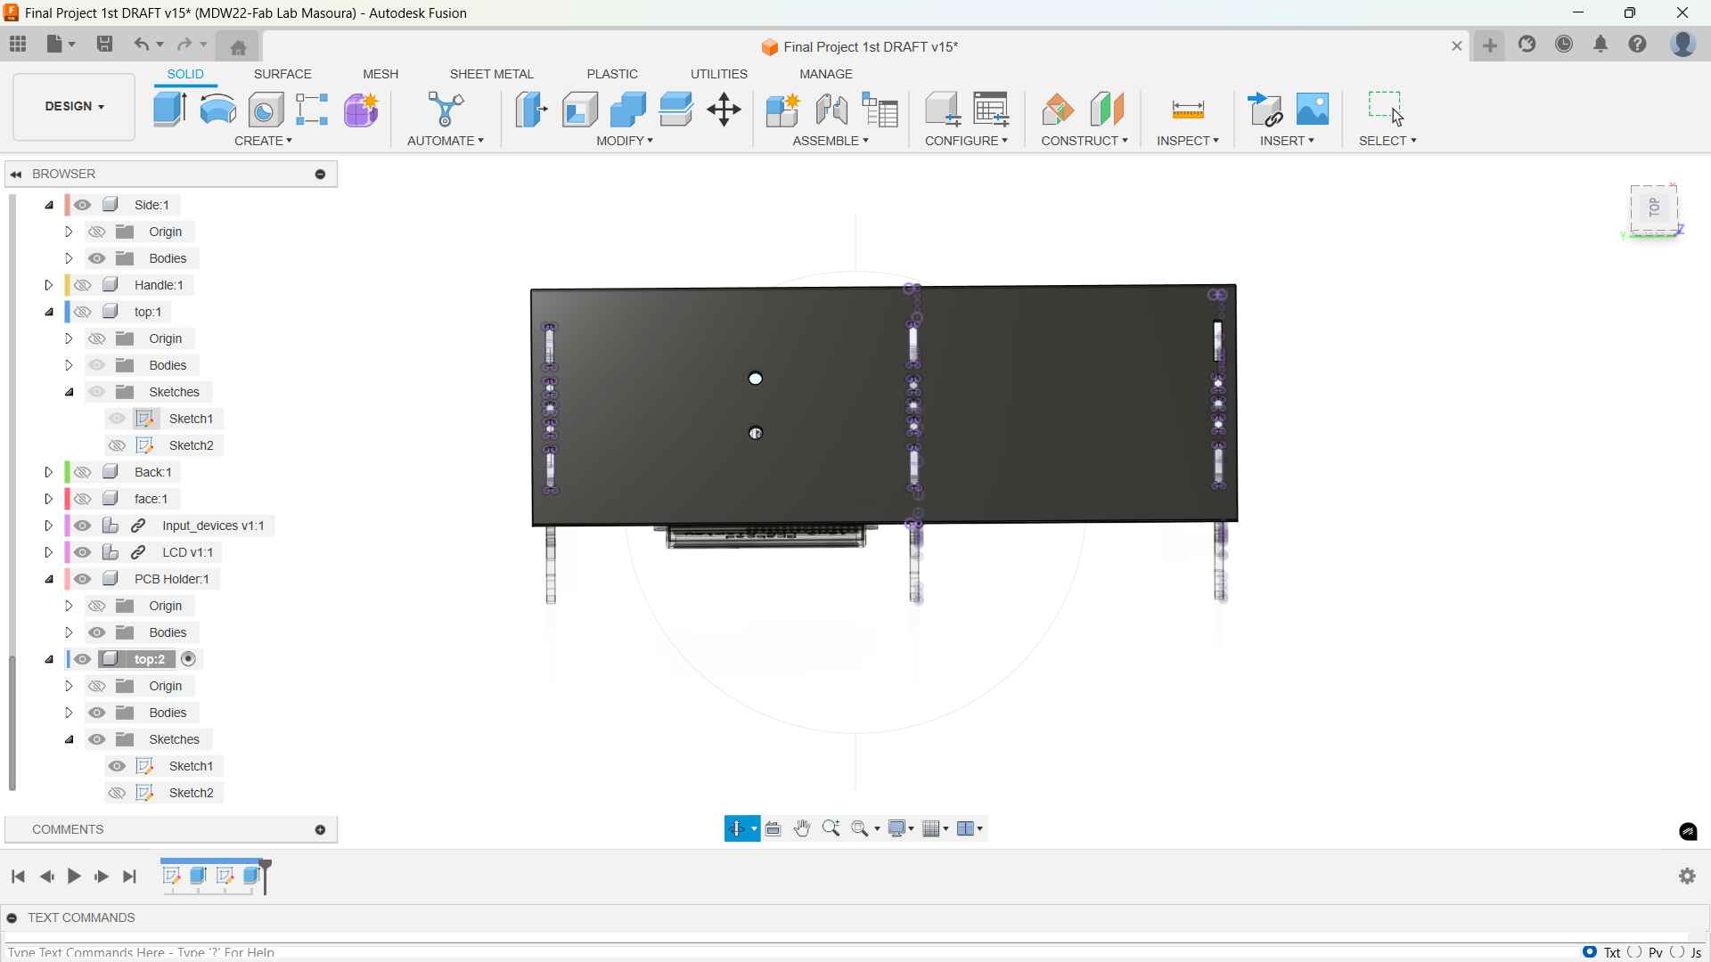Screen dimensions: 1711x962
Task: Show the Back:1 component
Action: pos(83,472)
